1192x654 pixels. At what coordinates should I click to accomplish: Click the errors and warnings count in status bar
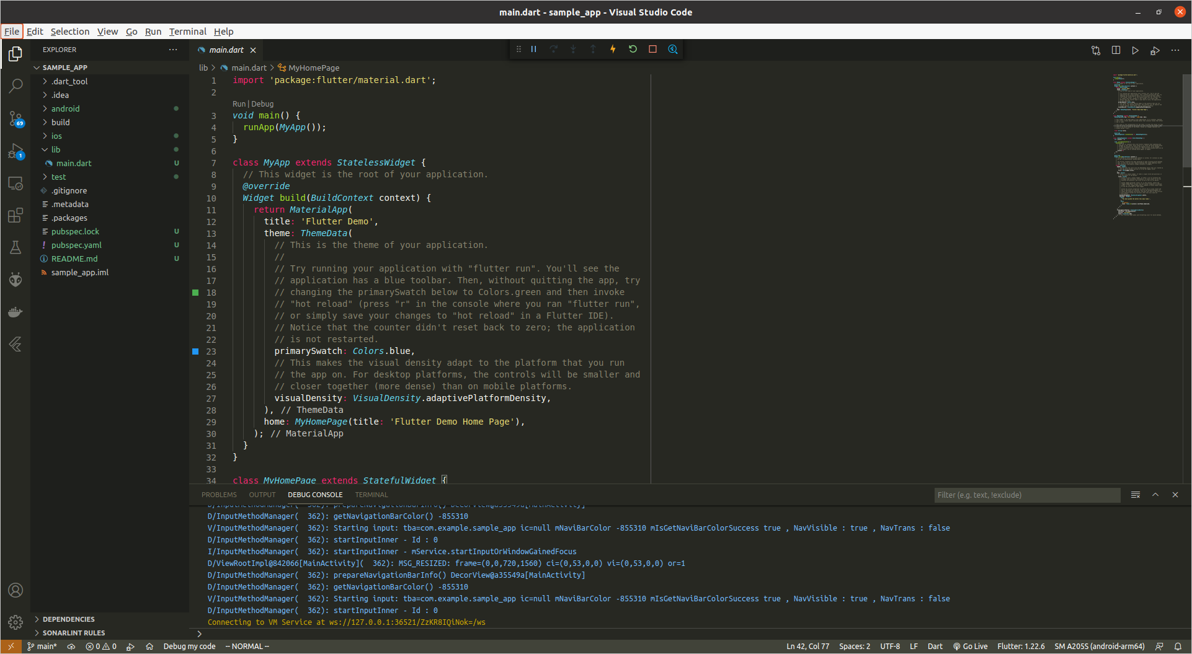point(101,647)
